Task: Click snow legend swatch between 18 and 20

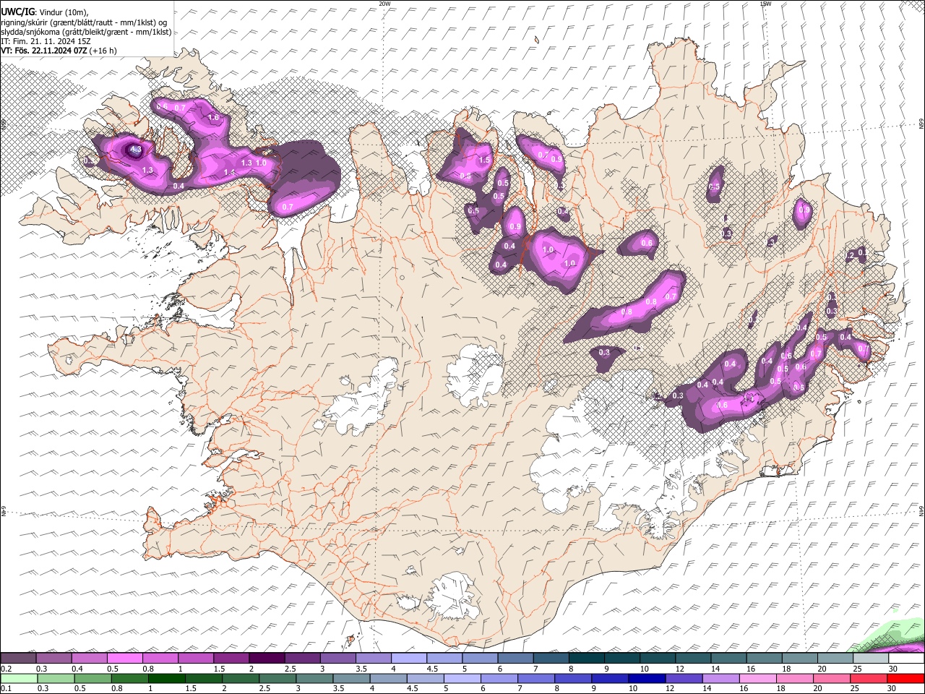Action: pos(799,658)
